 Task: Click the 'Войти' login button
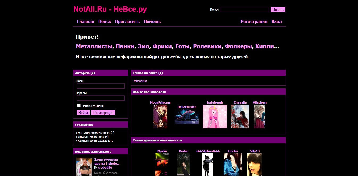[83, 113]
